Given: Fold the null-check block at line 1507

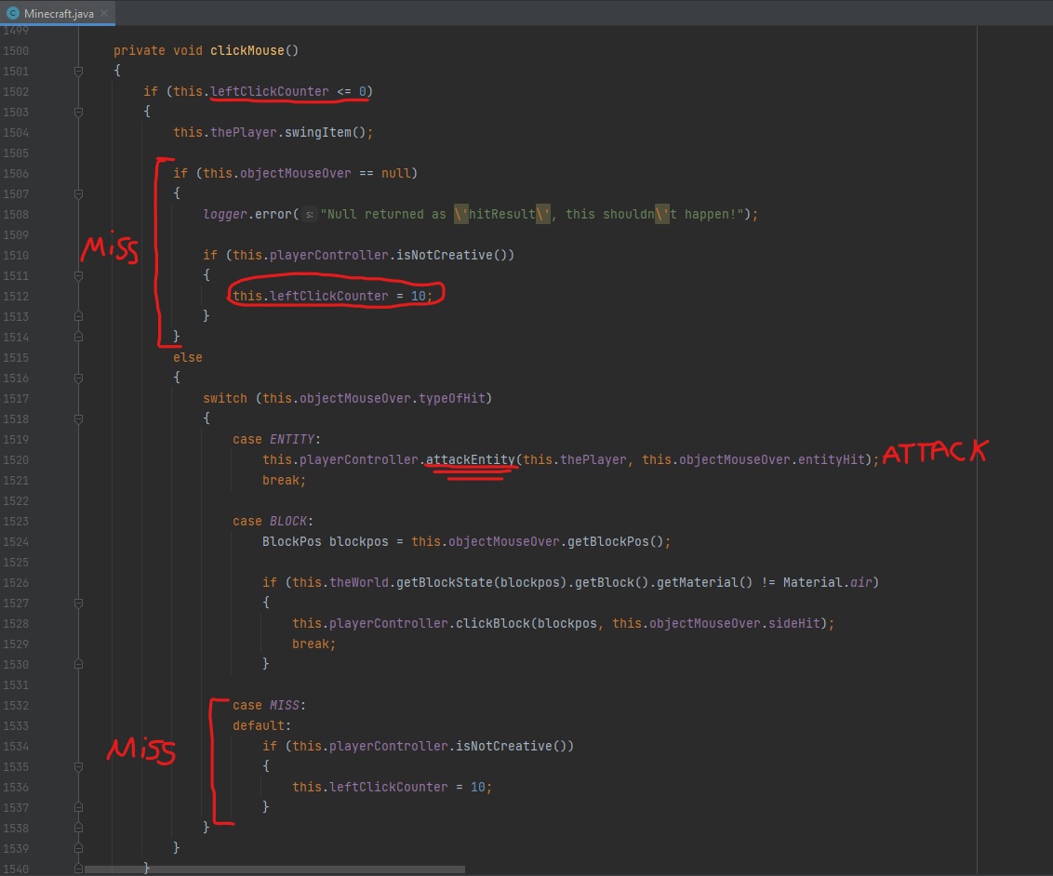Looking at the screenshot, I should [79, 194].
